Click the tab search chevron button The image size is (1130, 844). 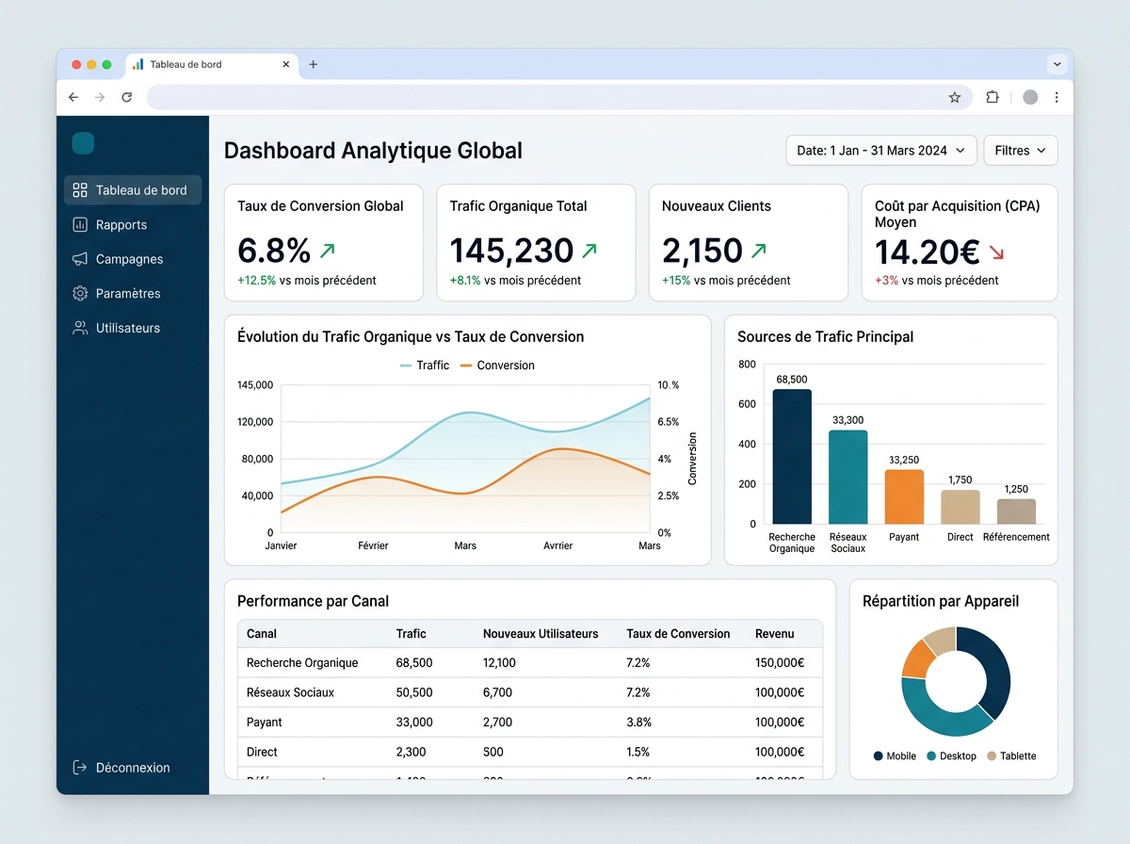click(1057, 64)
